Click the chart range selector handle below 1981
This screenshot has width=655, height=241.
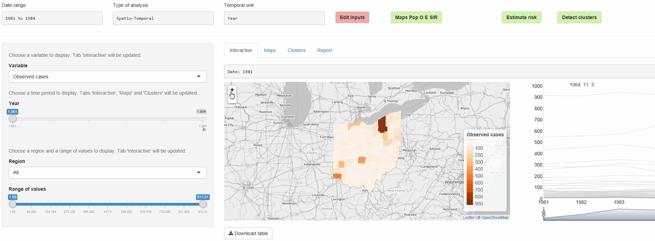544,214
